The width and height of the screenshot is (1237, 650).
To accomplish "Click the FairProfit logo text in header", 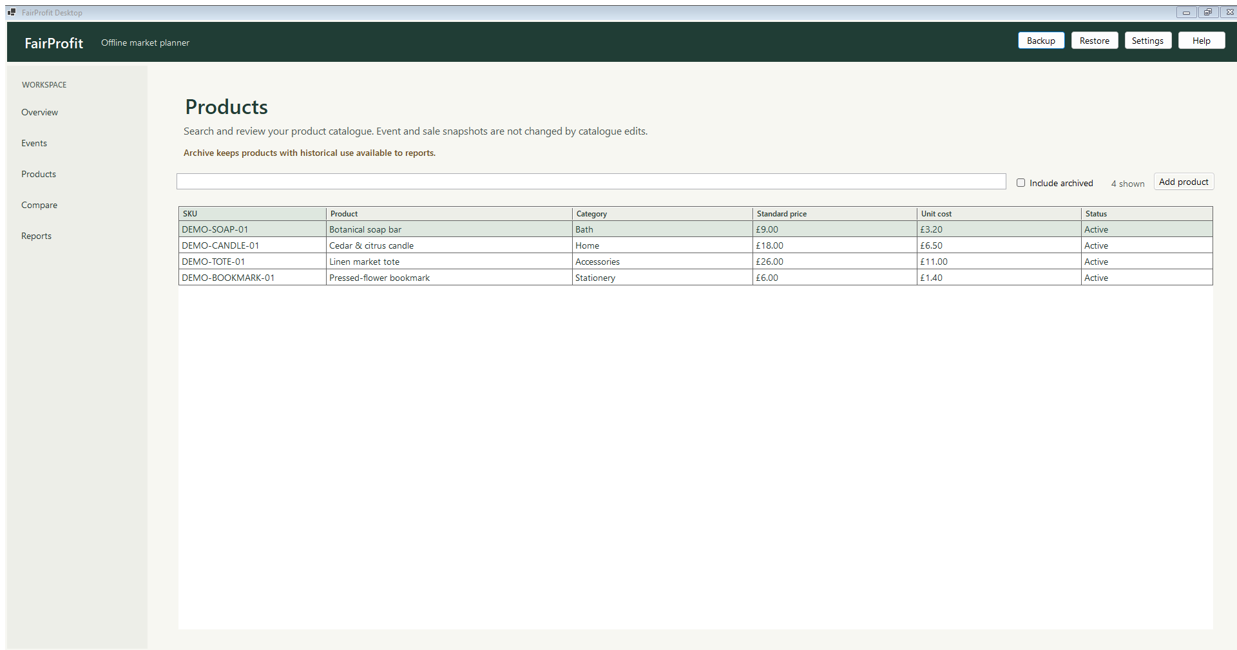I will (x=54, y=43).
